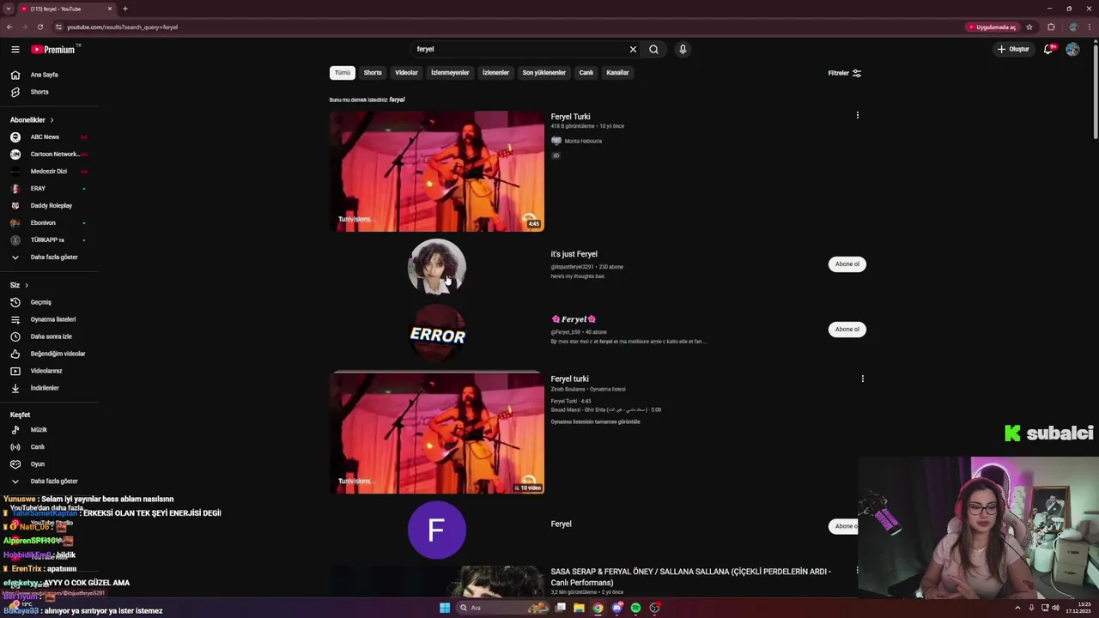The image size is (1099, 618).
Task: Open Geçmiş history
Action: pos(41,302)
